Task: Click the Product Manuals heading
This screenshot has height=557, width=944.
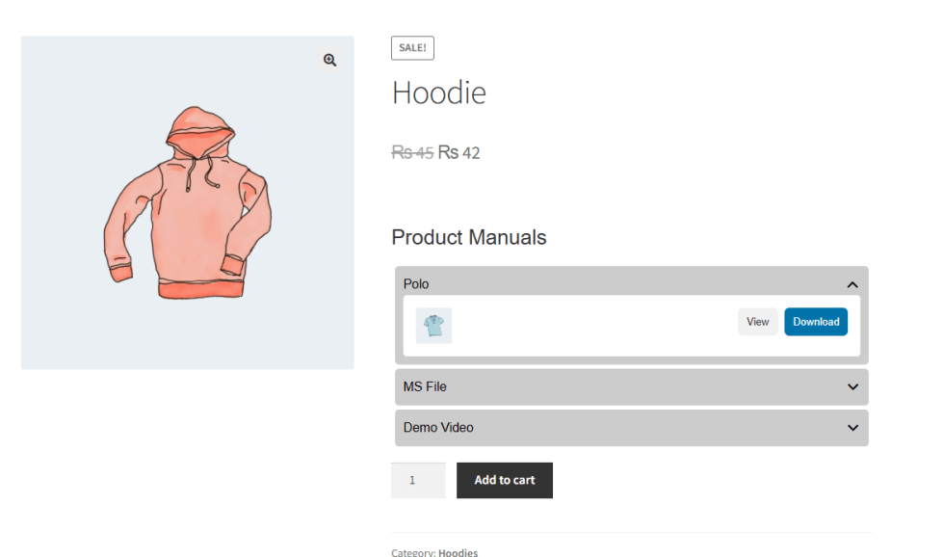Action: [x=469, y=237]
